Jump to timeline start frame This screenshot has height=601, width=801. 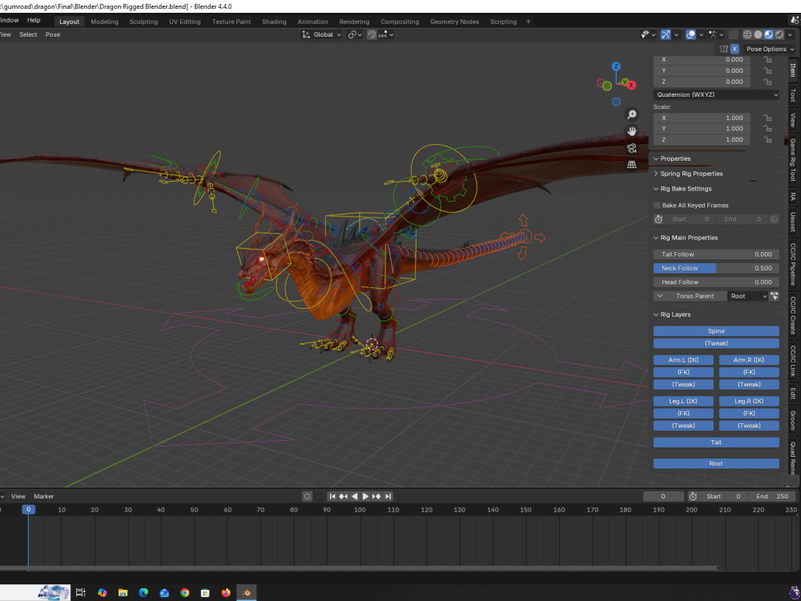332,496
